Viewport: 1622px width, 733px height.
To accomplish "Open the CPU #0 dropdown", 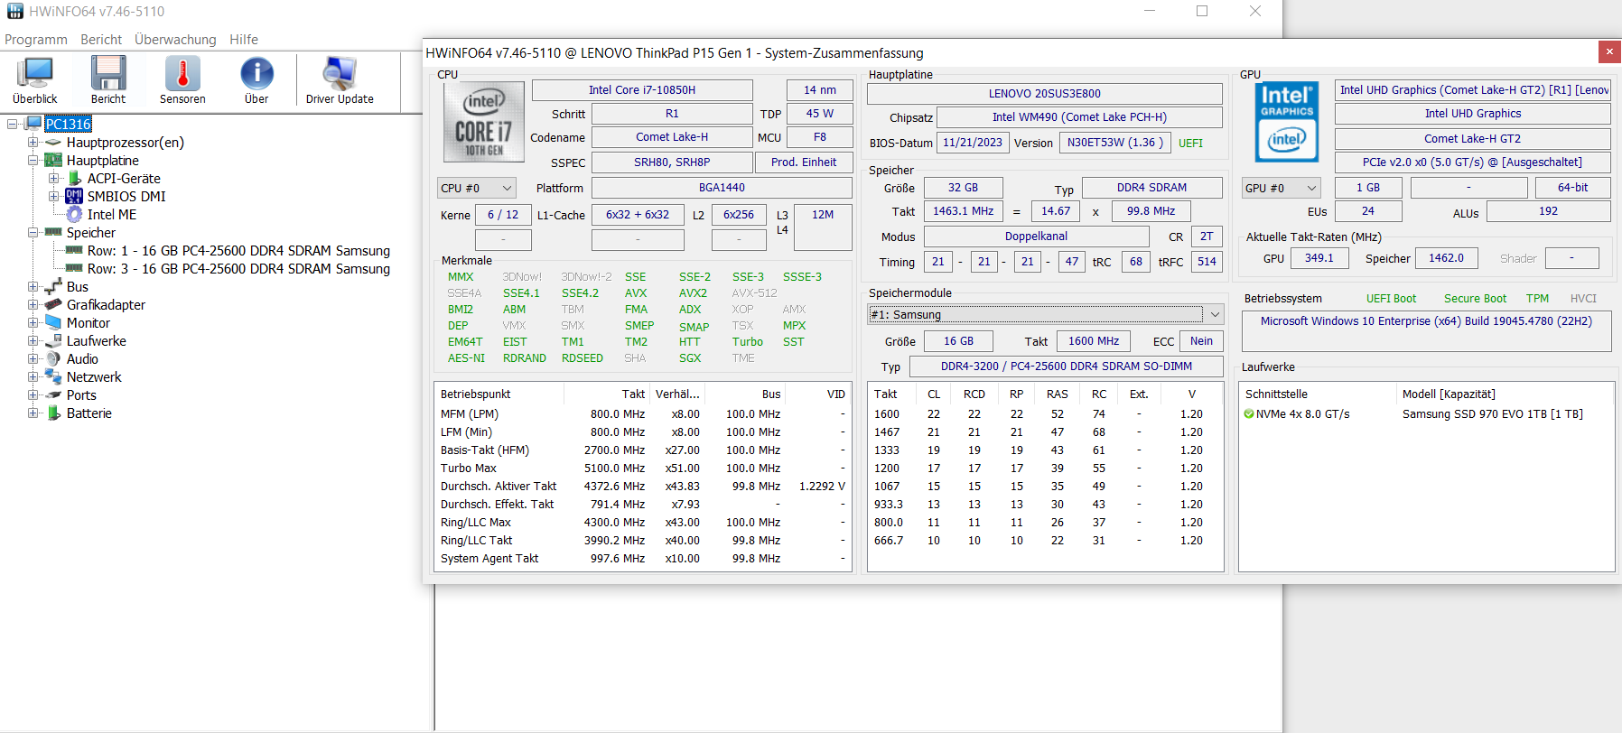I will (477, 188).
